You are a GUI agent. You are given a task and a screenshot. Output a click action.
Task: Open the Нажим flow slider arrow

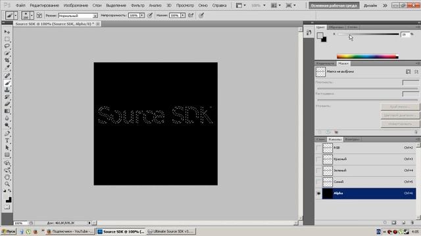pyautogui.click(x=183, y=16)
